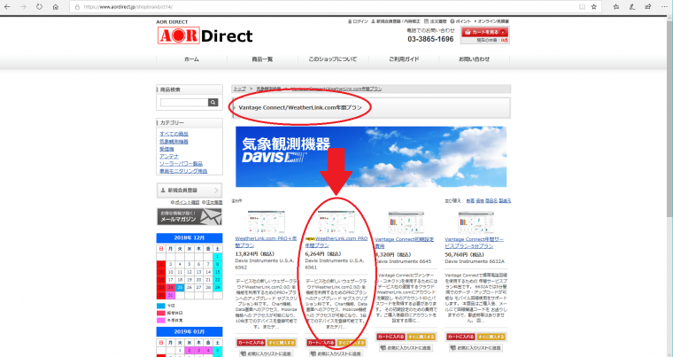Viewport: 673px width, 357px height.
Task: Open the browser favorites hub icon
Action: [x=616, y=7]
